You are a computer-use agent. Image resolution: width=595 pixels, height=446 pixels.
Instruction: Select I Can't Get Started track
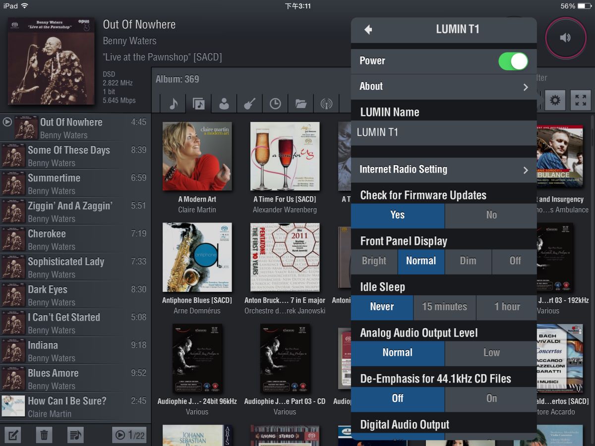coord(75,323)
